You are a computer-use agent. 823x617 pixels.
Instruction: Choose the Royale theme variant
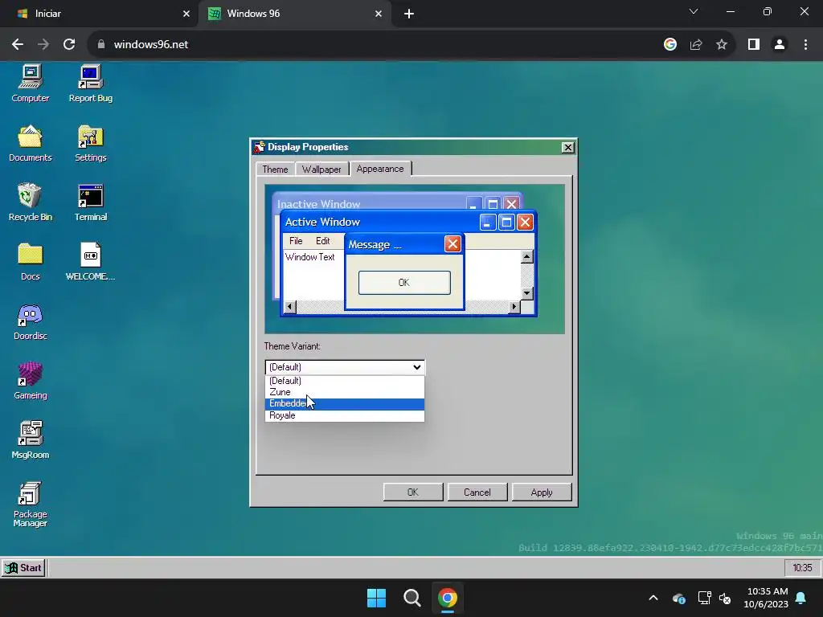pos(344,415)
